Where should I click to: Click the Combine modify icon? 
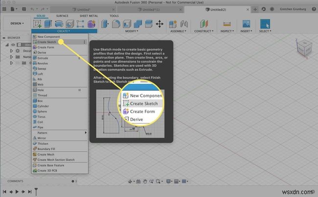(x=138, y=24)
